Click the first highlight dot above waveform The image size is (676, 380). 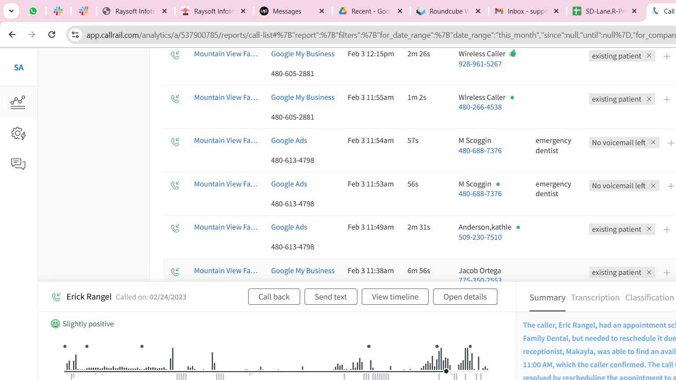(x=65, y=346)
